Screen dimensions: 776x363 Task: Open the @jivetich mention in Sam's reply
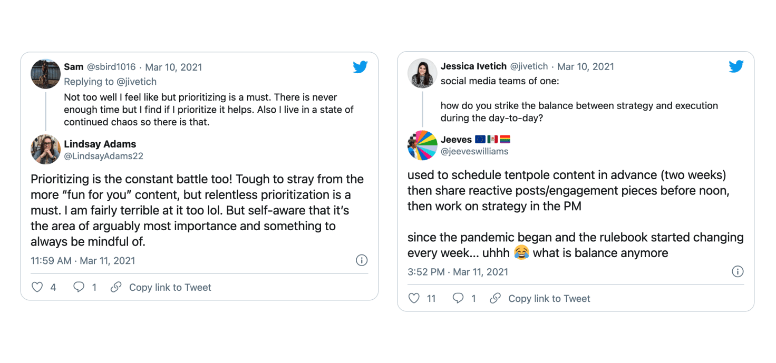[x=137, y=82]
